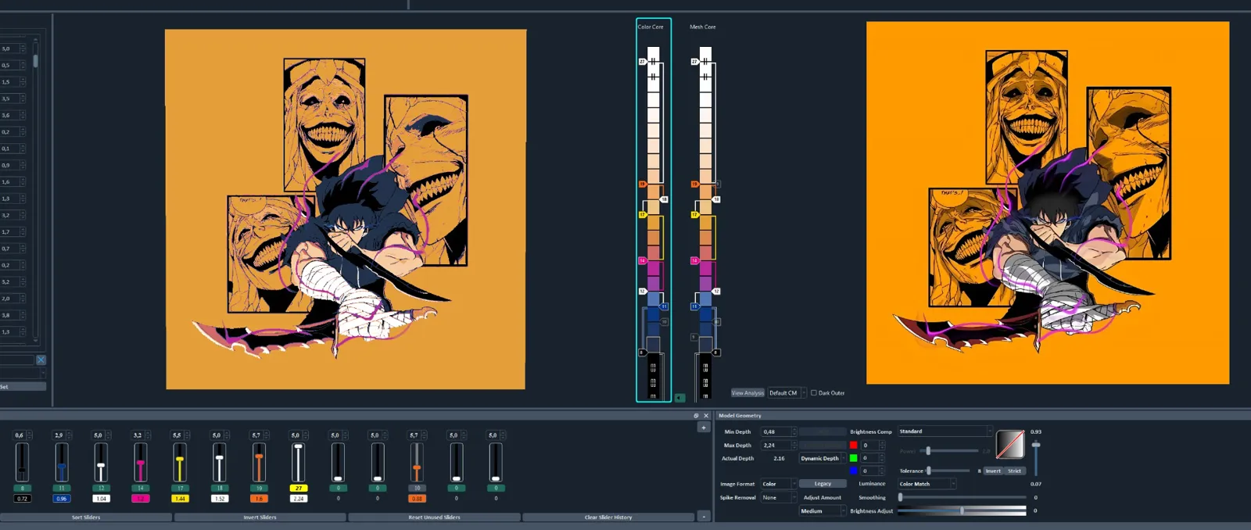Click the Smoothing slider track

pos(962,497)
